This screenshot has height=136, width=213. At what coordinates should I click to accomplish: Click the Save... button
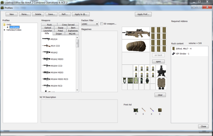point(51,14)
